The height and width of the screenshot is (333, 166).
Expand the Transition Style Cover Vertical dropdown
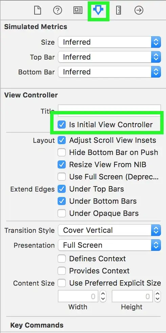[x=109, y=230]
